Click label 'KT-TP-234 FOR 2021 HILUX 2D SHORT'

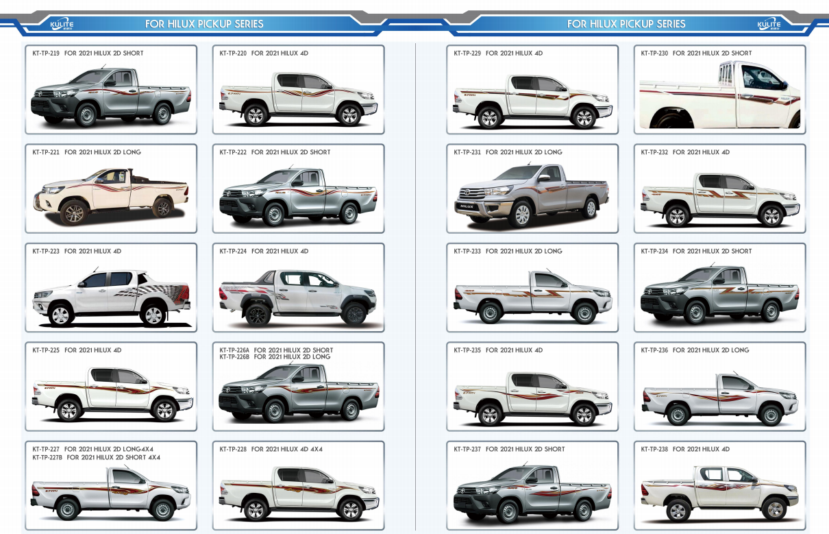click(696, 252)
